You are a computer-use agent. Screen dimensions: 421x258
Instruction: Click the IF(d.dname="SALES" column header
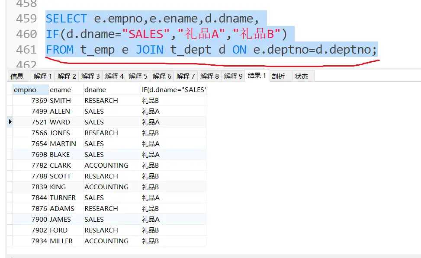(x=174, y=90)
